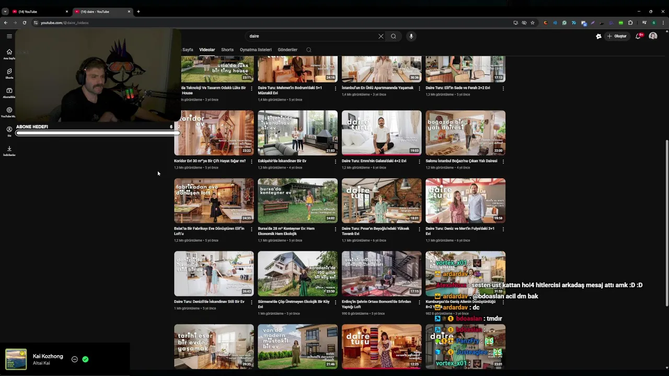Open options for 'Bursa'da 28 m² Konteyner Ev' video
The width and height of the screenshot is (669, 376).
coord(336,229)
